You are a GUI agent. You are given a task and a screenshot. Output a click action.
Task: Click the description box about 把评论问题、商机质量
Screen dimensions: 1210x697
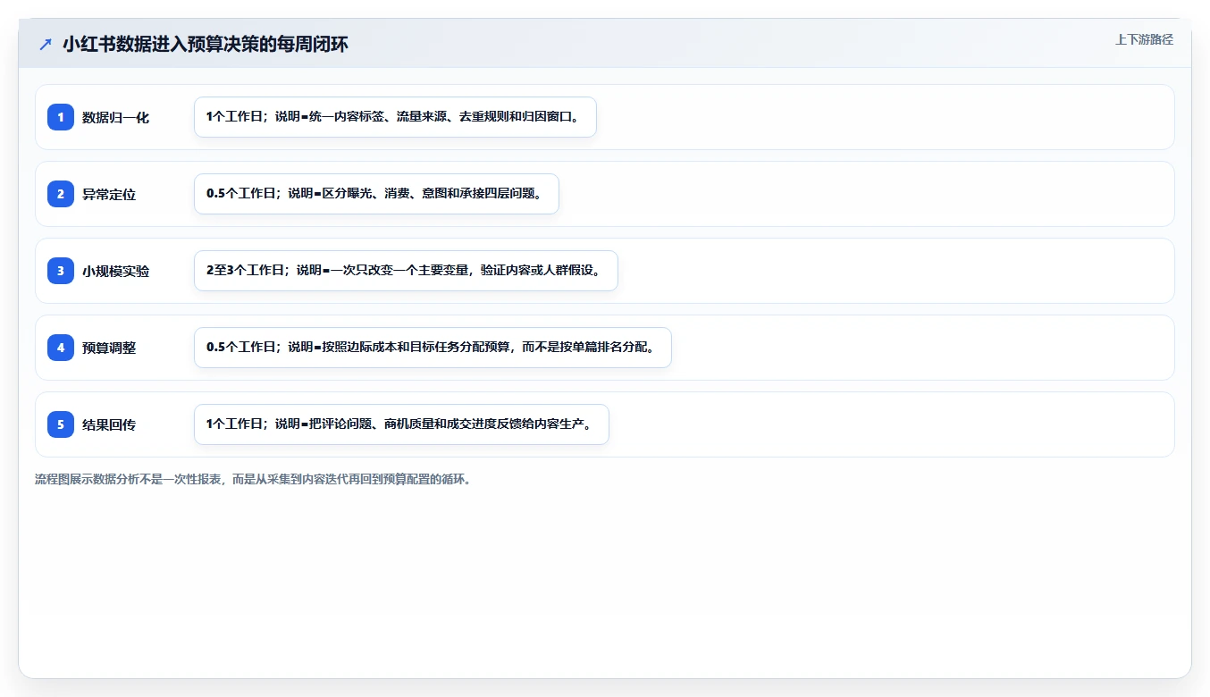[401, 424]
